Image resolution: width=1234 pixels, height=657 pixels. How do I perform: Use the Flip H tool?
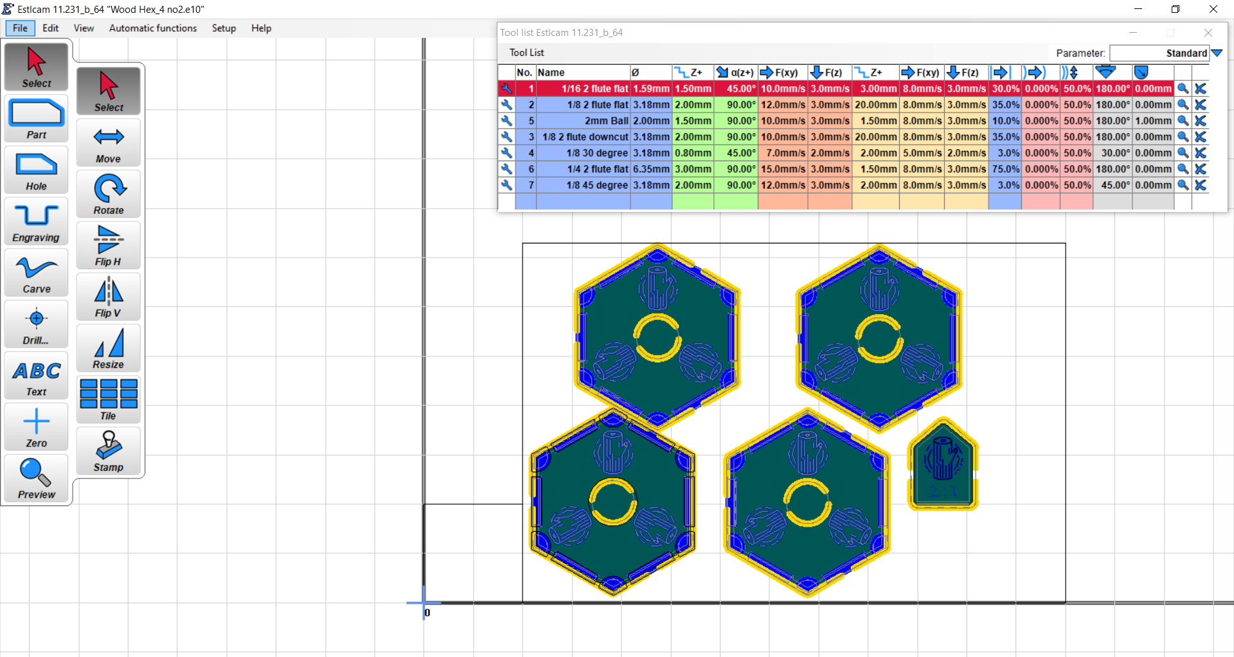[109, 245]
